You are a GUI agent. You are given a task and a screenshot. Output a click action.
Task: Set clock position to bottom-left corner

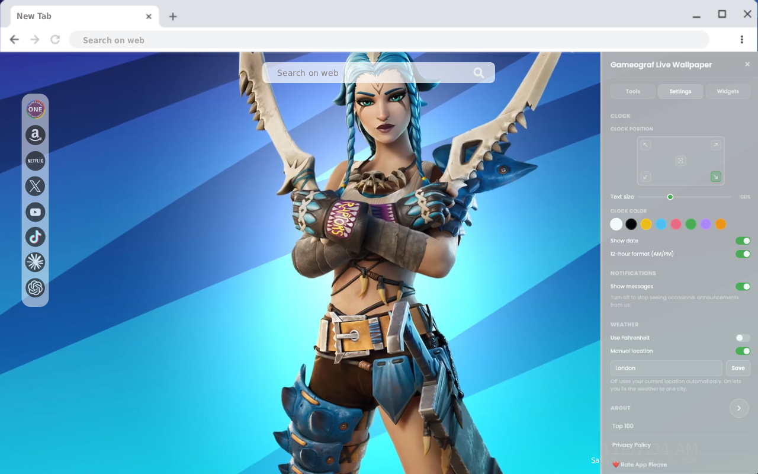point(645,177)
